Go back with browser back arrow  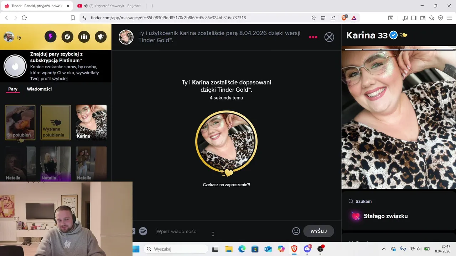click(x=6, y=18)
